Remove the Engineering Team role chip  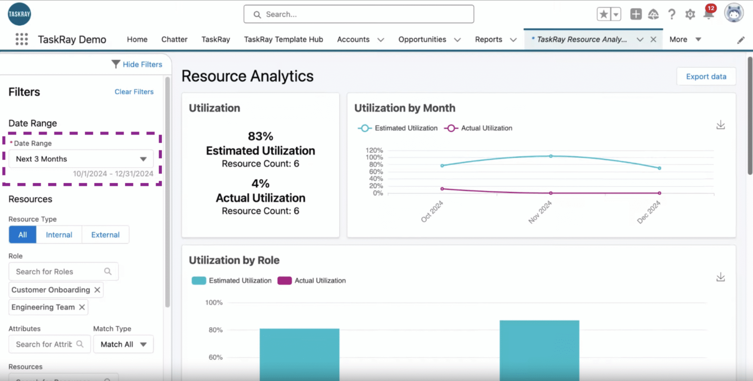pyautogui.click(x=82, y=307)
